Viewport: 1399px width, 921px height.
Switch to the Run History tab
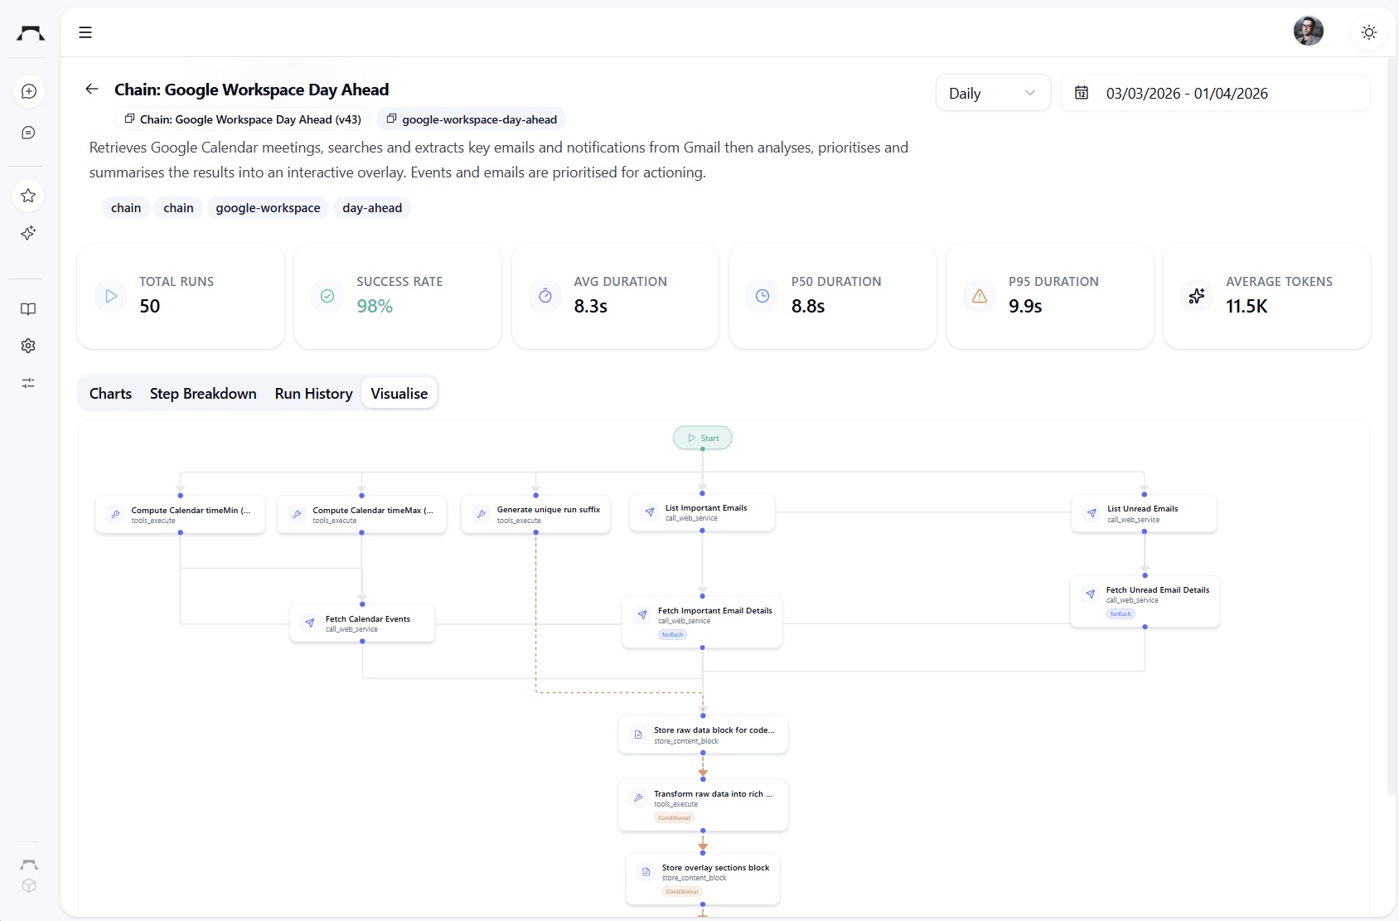tap(313, 394)
